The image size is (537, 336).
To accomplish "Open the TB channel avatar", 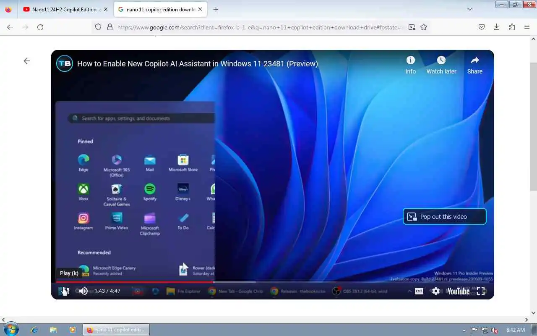I will (x=65, y=63).
